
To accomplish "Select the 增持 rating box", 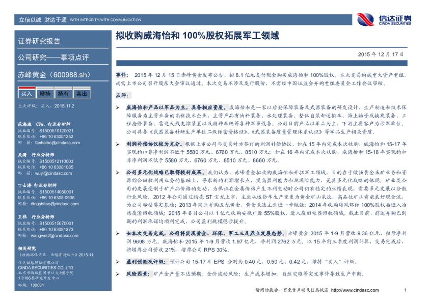I will pyautogui.click(x=45, y=94).
